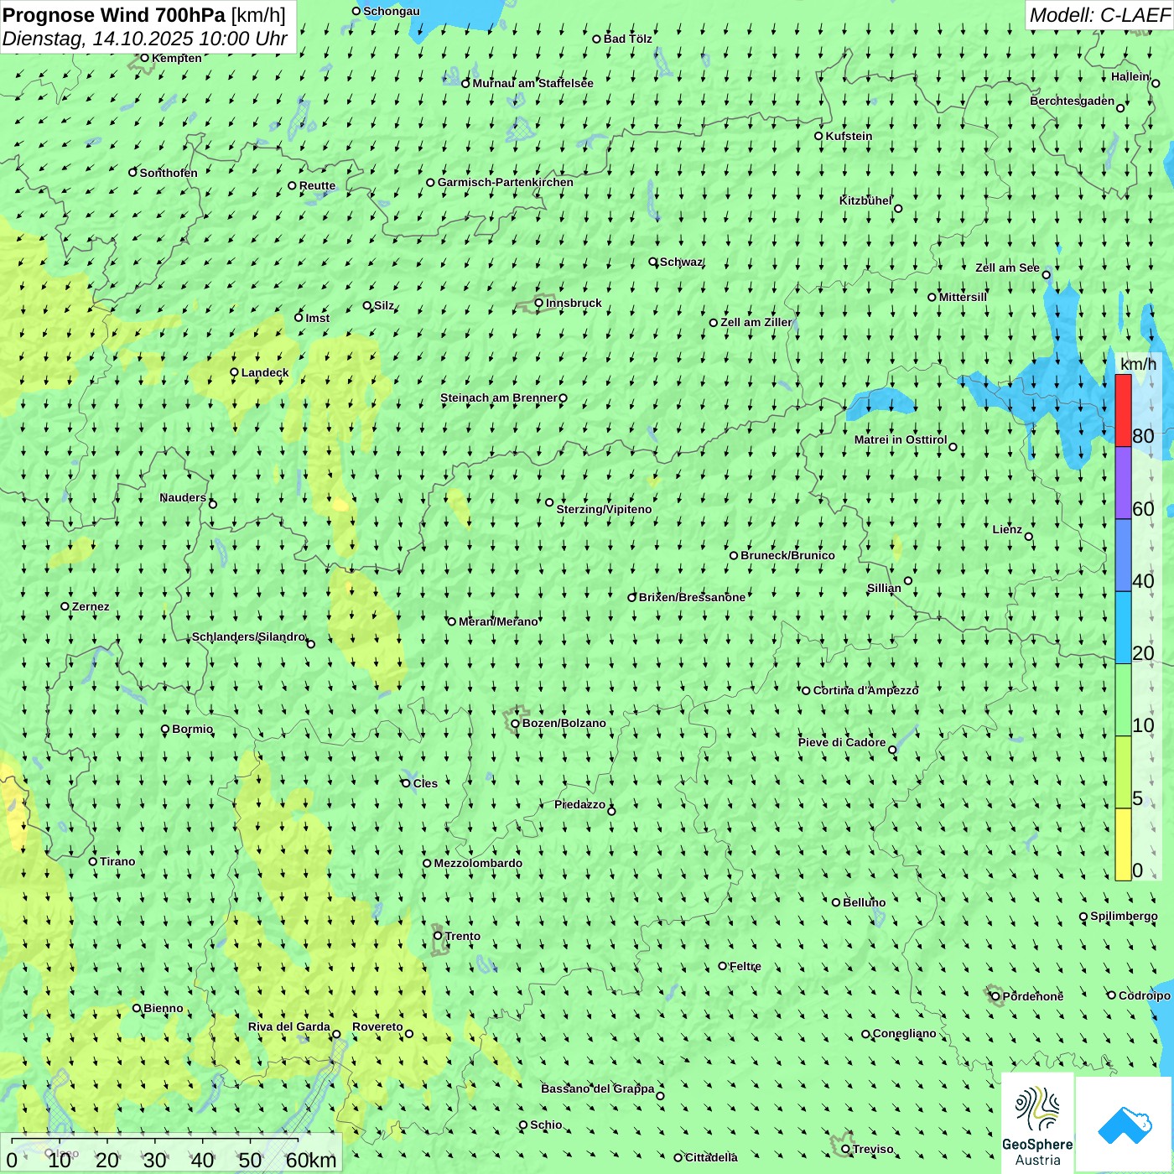Click the 'Kitzbühel' label
The width and height of the screenshot is (1174, 1174).
(x=865, y=200)
